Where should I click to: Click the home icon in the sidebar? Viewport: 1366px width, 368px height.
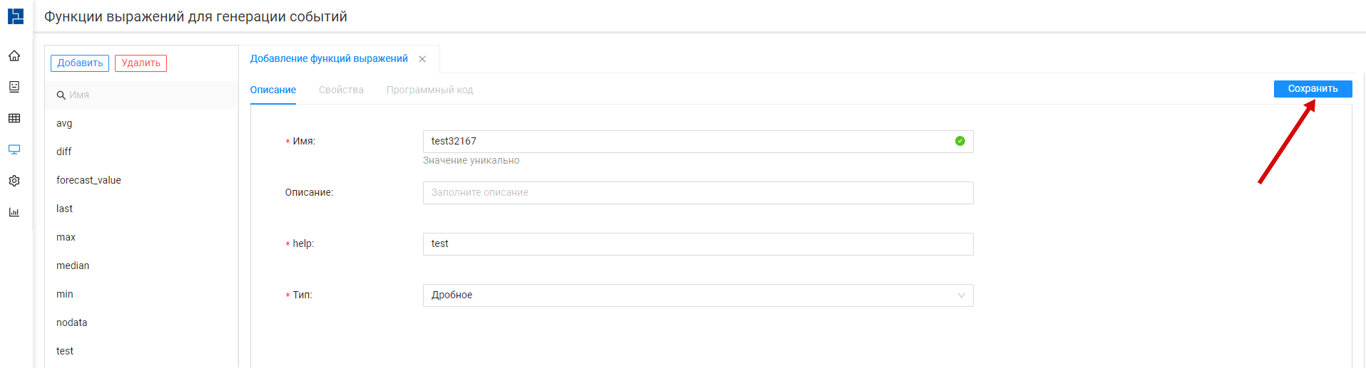tap(14, 56)
